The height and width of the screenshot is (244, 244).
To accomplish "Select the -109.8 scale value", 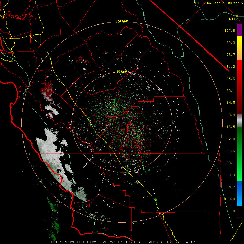I will click(x=229, y=199).
